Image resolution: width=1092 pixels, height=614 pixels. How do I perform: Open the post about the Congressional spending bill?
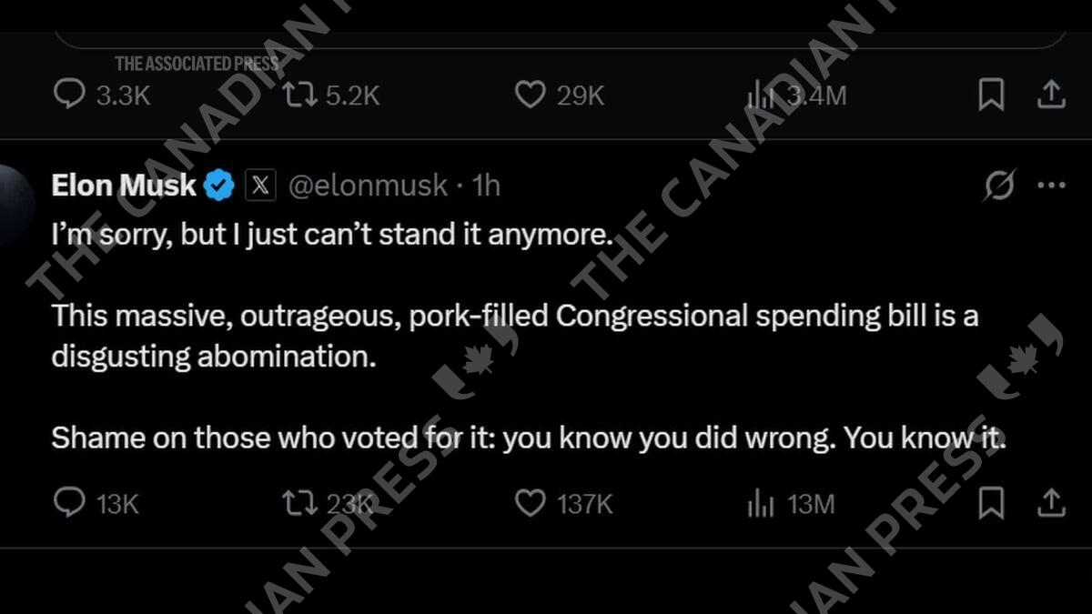pyautogui.click(x=514, y=337)
